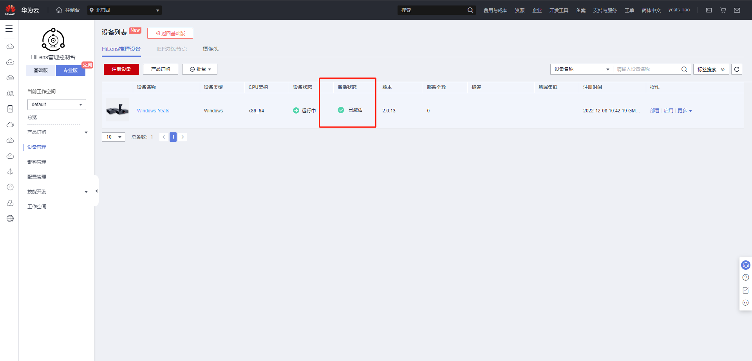Go to page 1 in pagination
Image resolution: width=752 pixels, height=361 pixels.
173,137
